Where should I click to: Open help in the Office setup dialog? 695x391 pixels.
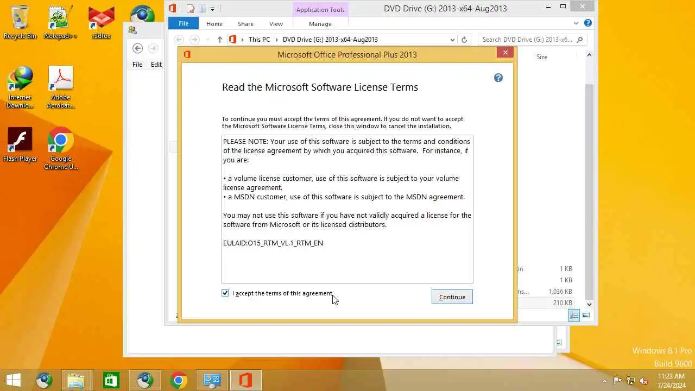coord(498,78)
